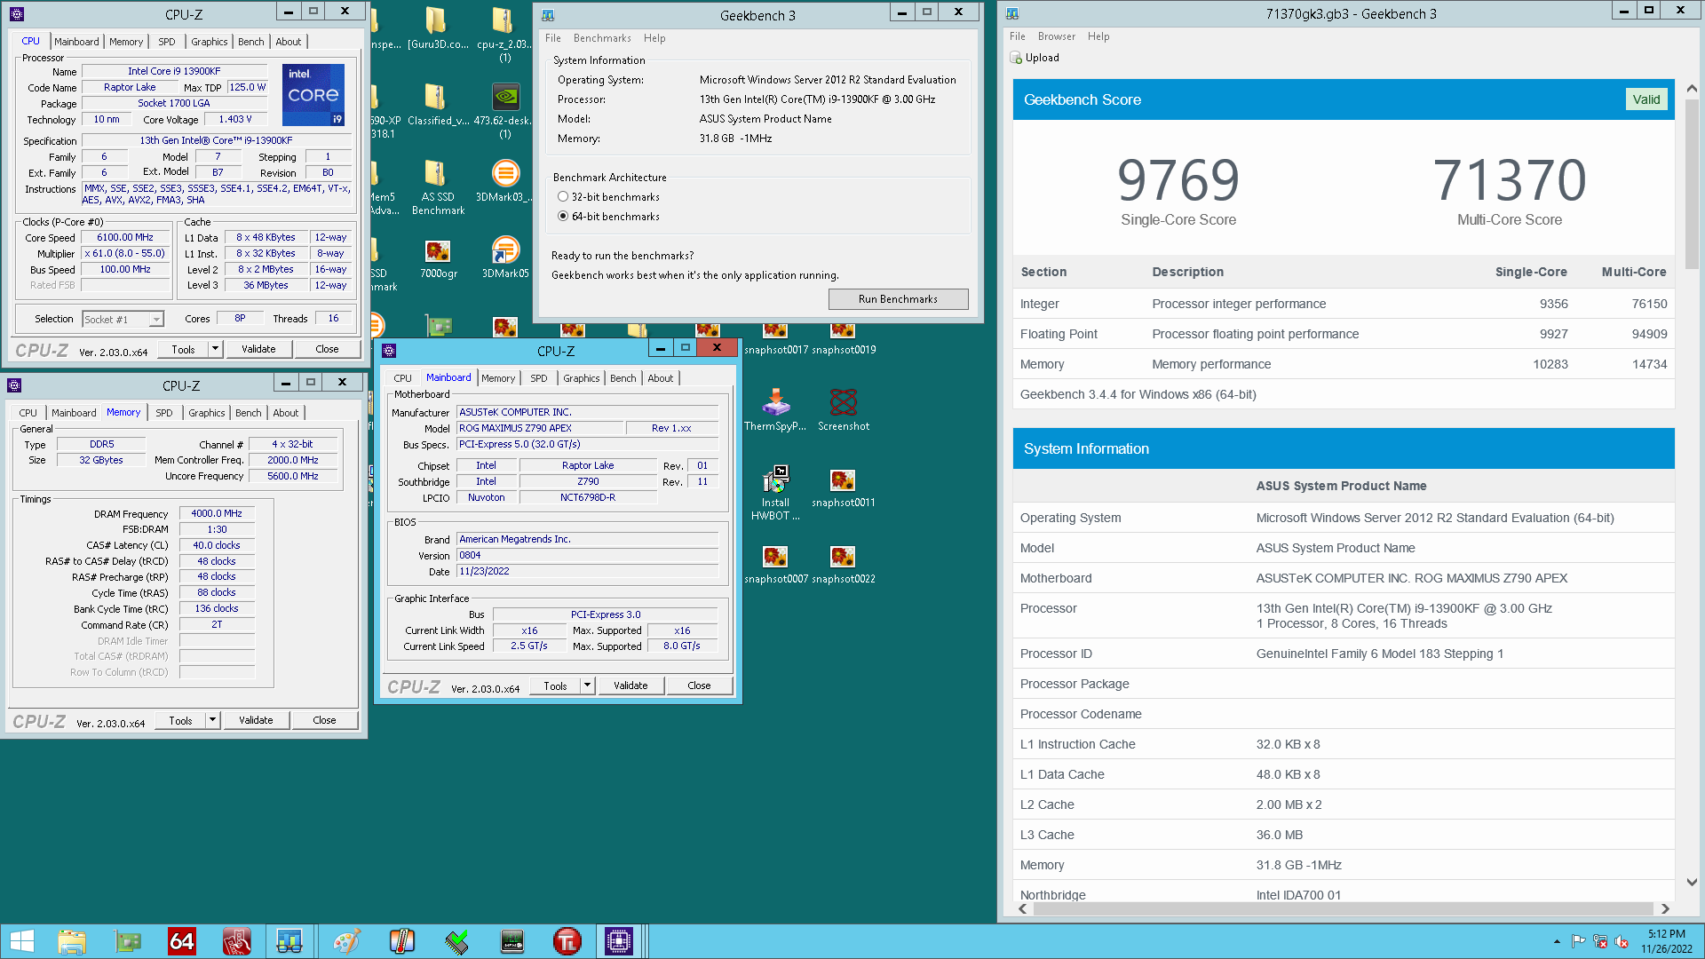This screenshot has width=1705, height=959.
Task: Click Tools button in CPU tab CPU-Z window
Action: pyautogui.click(x=183, y=349)
